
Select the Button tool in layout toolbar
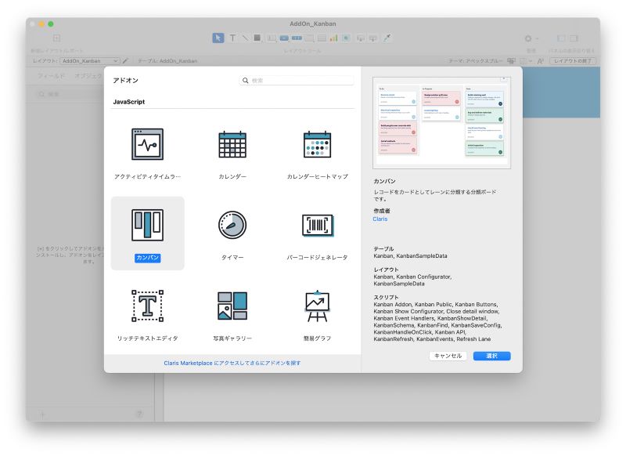click(284, 38)
